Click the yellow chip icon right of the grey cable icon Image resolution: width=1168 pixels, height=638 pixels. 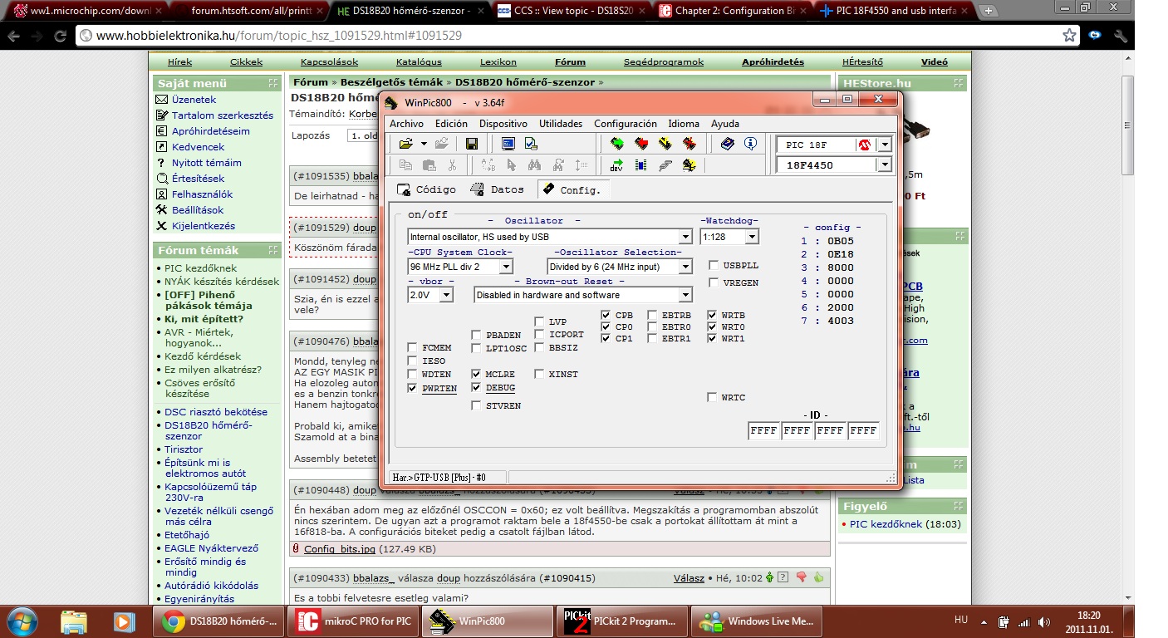(689, 165)
